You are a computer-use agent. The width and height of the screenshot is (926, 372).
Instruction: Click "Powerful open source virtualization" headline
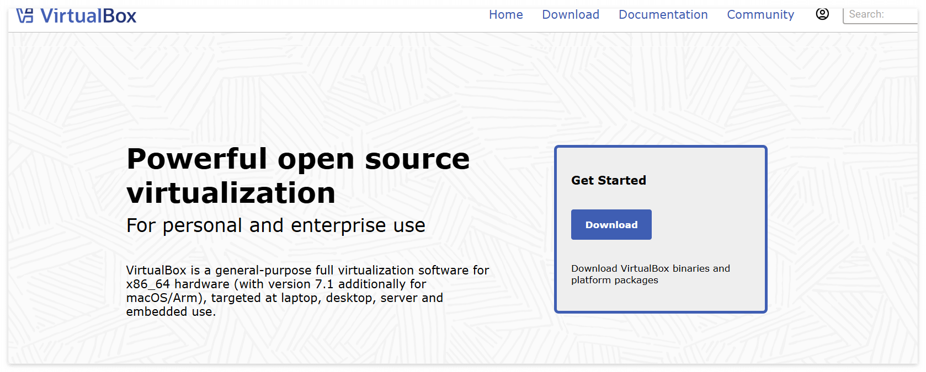point(298,175)
